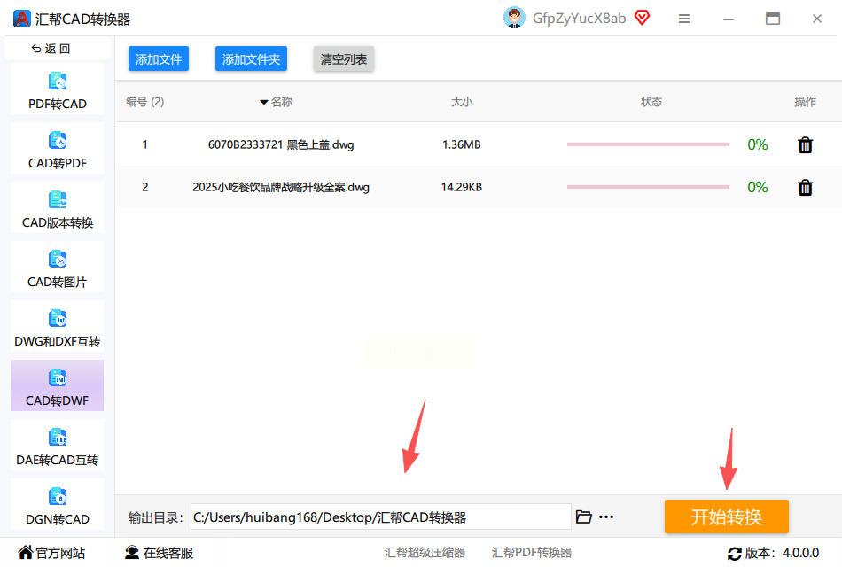Click the username GfpZyYucX8ab
842x567 pixels.
pyautogui.click(x=579, y=19)
